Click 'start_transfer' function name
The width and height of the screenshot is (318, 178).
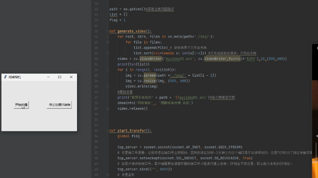click(131, 131)
